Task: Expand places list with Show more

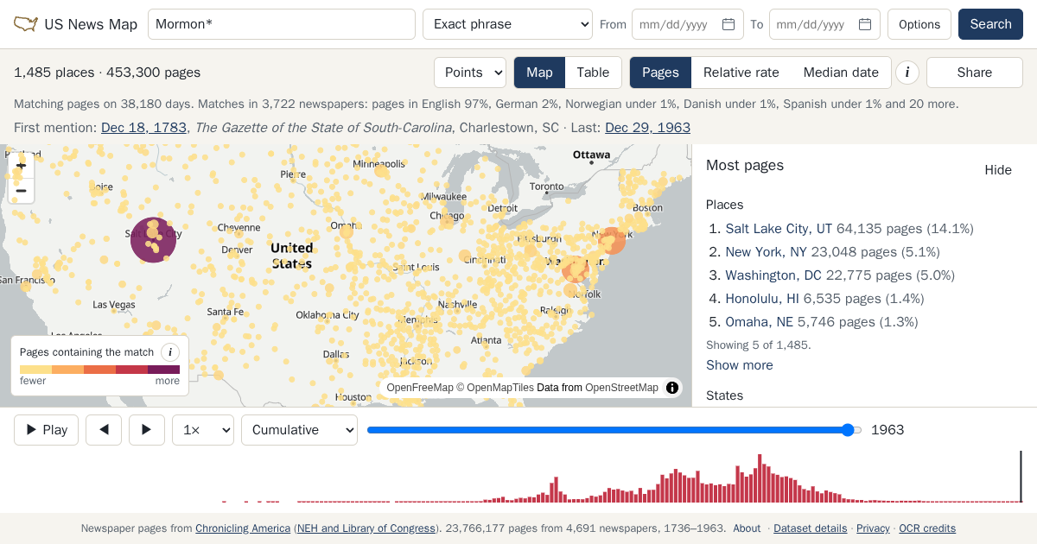Action: (740, 365)
